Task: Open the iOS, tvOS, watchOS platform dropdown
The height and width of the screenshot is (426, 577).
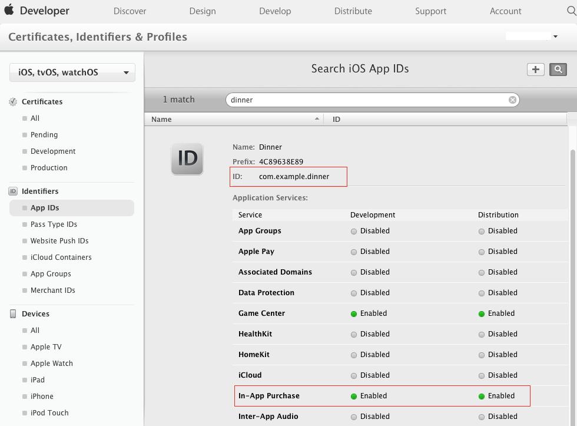Action: click(x=72, y=72)
